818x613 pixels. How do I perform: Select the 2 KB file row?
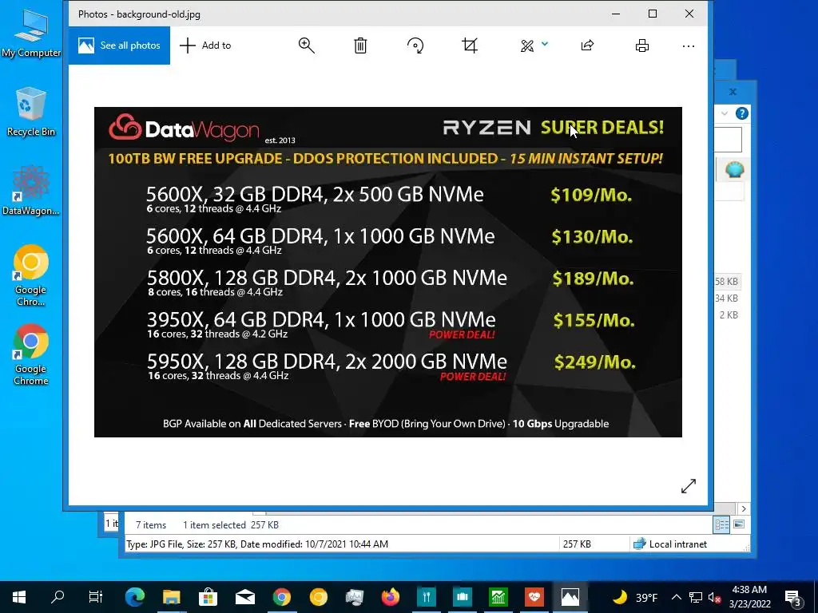[729, 314]
